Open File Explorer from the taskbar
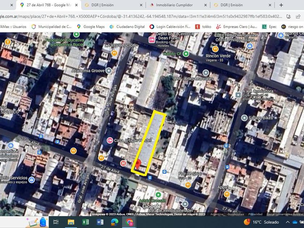 [71, 222]
